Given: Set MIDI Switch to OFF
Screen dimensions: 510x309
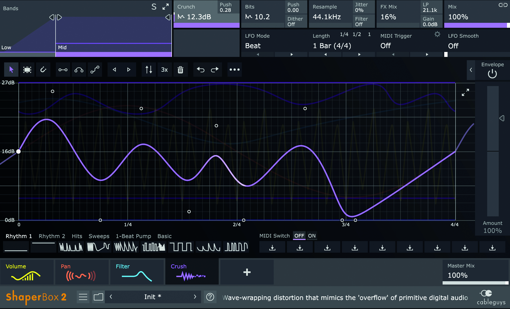Looking at the screenshot, I should pos(299,236).
